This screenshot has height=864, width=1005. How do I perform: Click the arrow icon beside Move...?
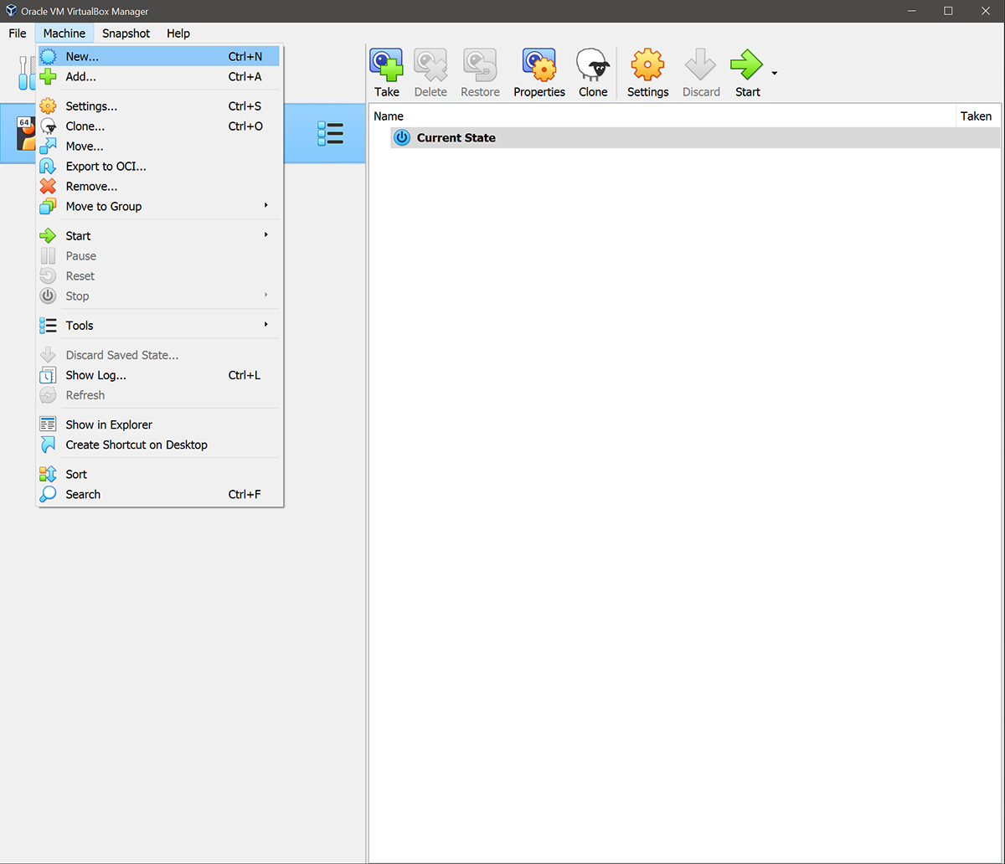48,147
